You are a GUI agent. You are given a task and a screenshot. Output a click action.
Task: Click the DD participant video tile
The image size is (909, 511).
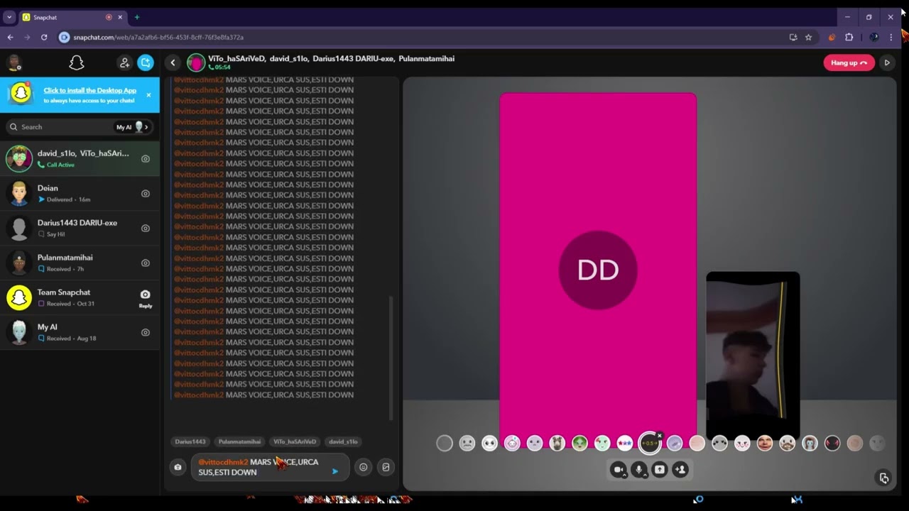click(598, 270)
